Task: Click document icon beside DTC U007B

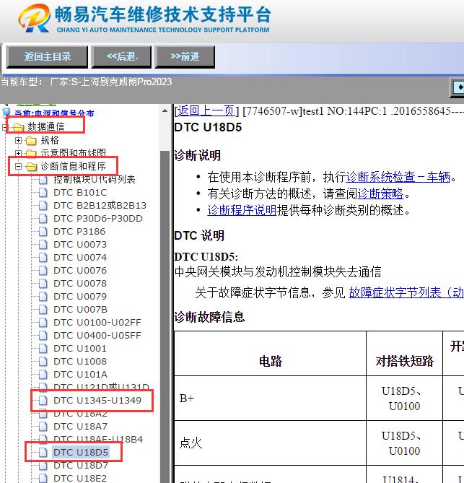Action: [43, 309]
